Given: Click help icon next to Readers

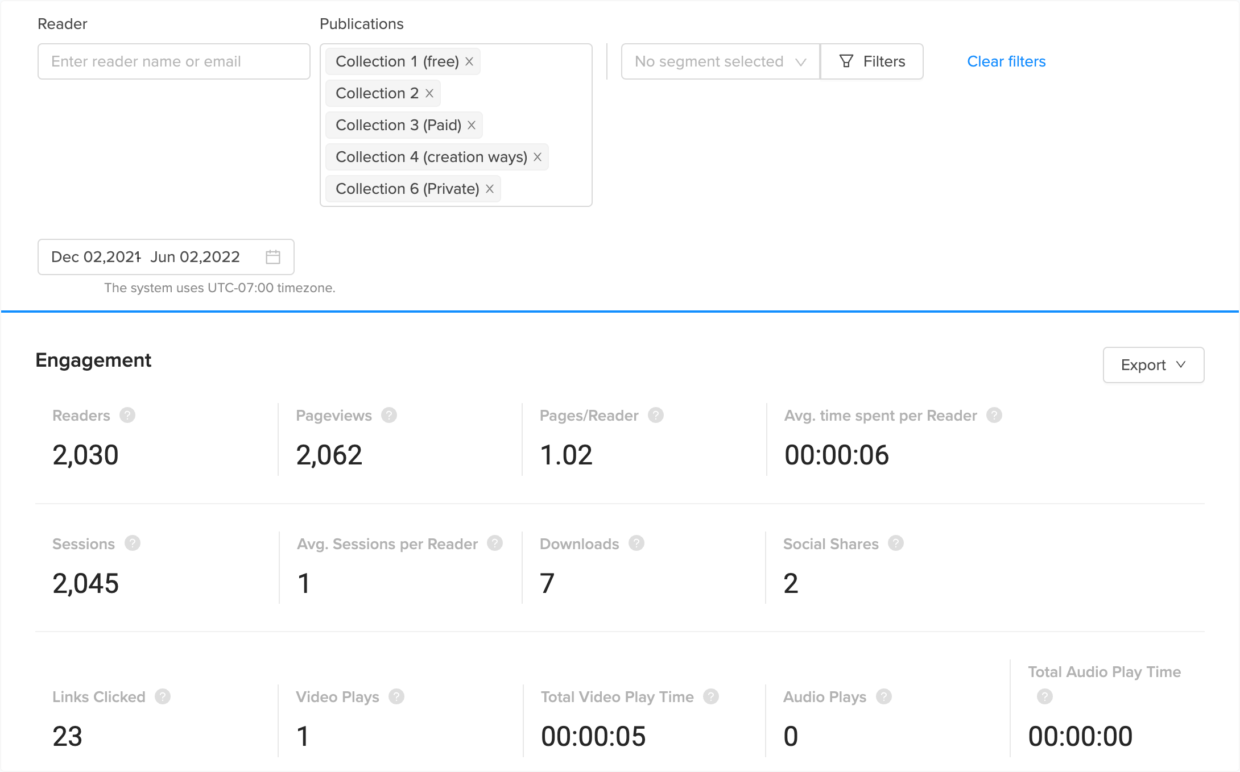Looking at the screenshot, I should (x=127, y=416).
